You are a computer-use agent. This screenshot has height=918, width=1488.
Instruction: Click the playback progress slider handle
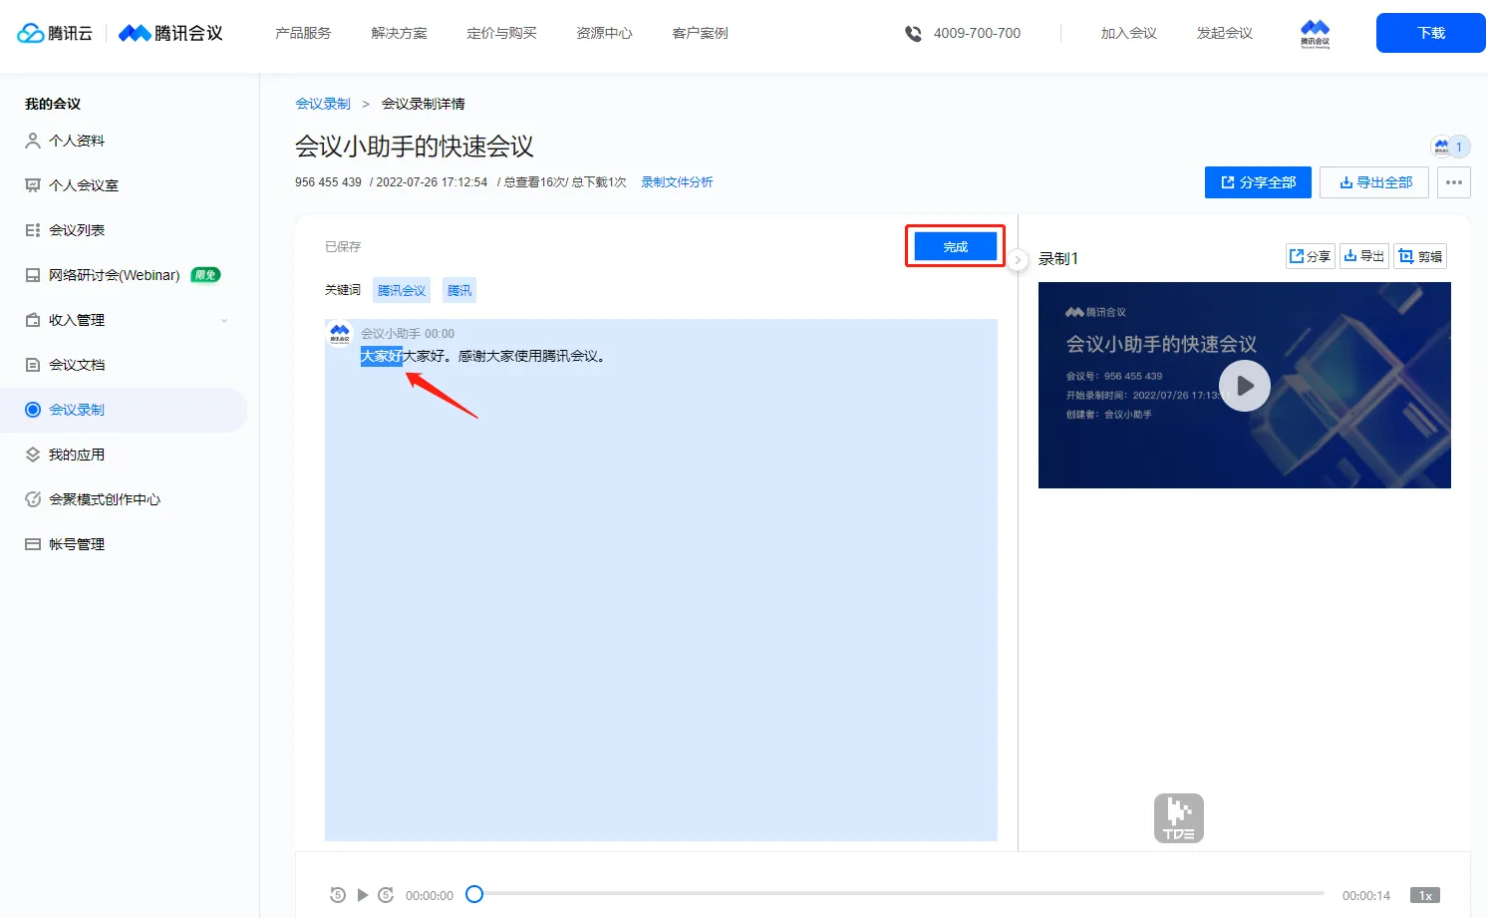tap(474, 894)
